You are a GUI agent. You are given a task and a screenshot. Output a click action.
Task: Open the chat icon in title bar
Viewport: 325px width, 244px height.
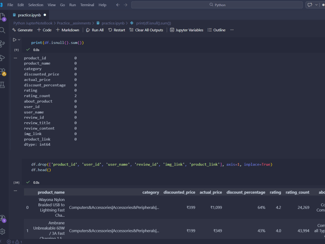click(310, 5)
